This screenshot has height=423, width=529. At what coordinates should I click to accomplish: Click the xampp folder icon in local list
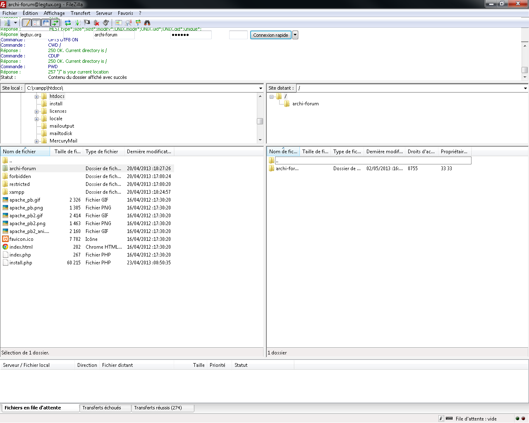coord(5,192)
